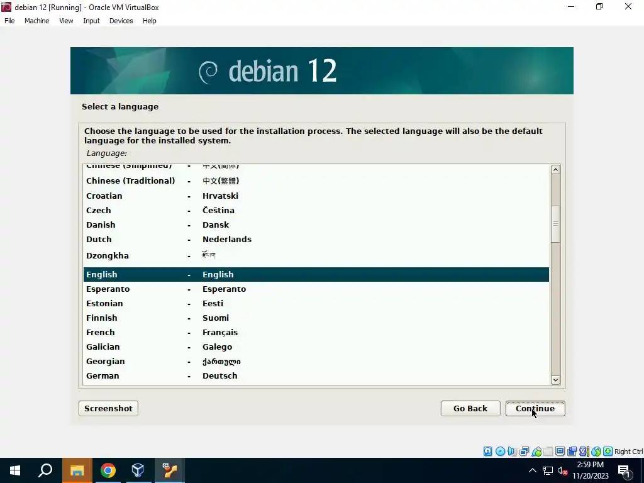Click the display settings status icon
644x483 pixels.
pyautogui.click(x=560, y=452)
